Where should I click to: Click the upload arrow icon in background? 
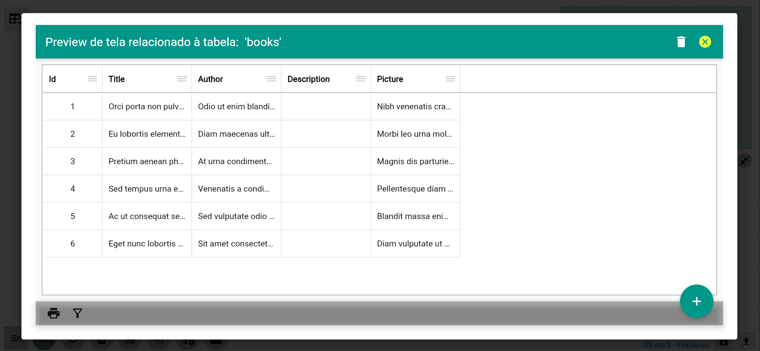pyautogui.click(x=746, y=341)
